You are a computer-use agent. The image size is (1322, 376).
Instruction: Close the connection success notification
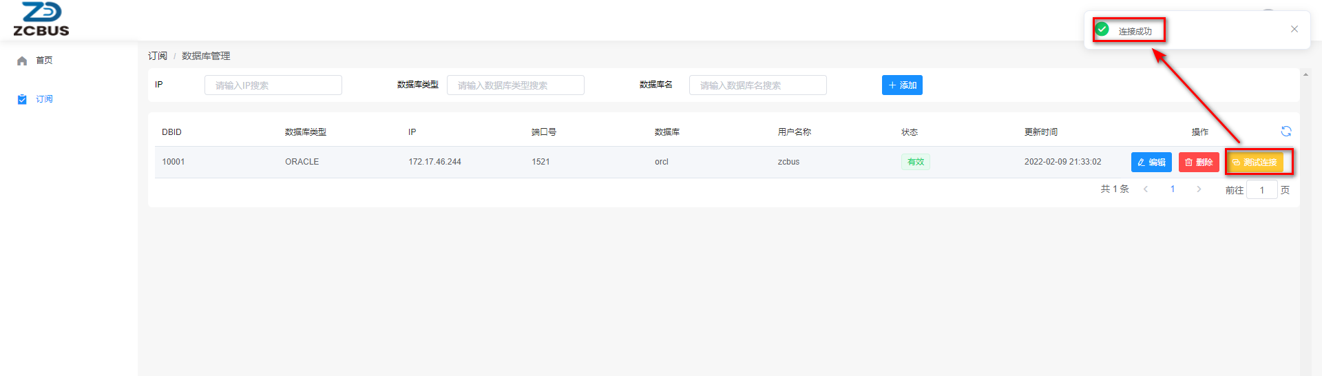click(x=1294, y=29)
